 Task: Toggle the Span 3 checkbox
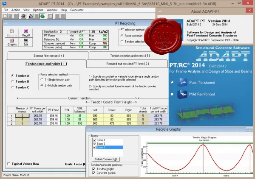[94, 147]
